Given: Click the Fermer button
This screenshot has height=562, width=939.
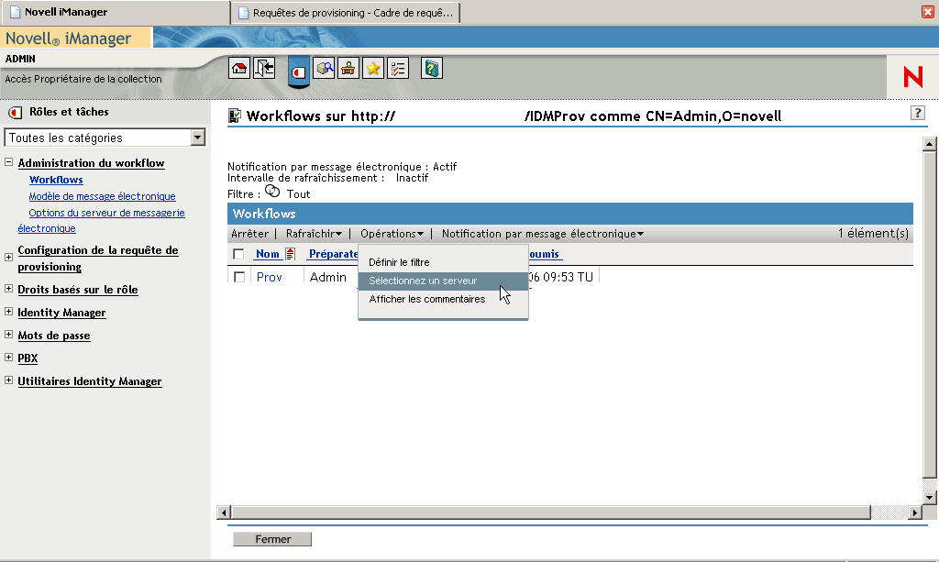Looking at the screenshot, I should click(x=272, y=539).
